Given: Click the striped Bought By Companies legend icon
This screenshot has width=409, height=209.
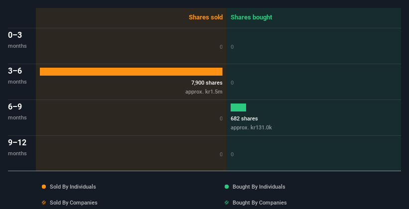Looking at the screenshot, I should (227, 203).
